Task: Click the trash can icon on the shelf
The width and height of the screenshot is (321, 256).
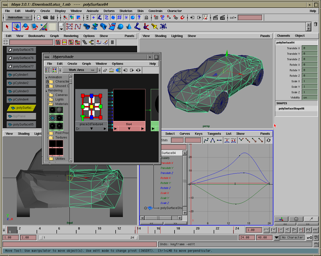Action: click(315, 24)
